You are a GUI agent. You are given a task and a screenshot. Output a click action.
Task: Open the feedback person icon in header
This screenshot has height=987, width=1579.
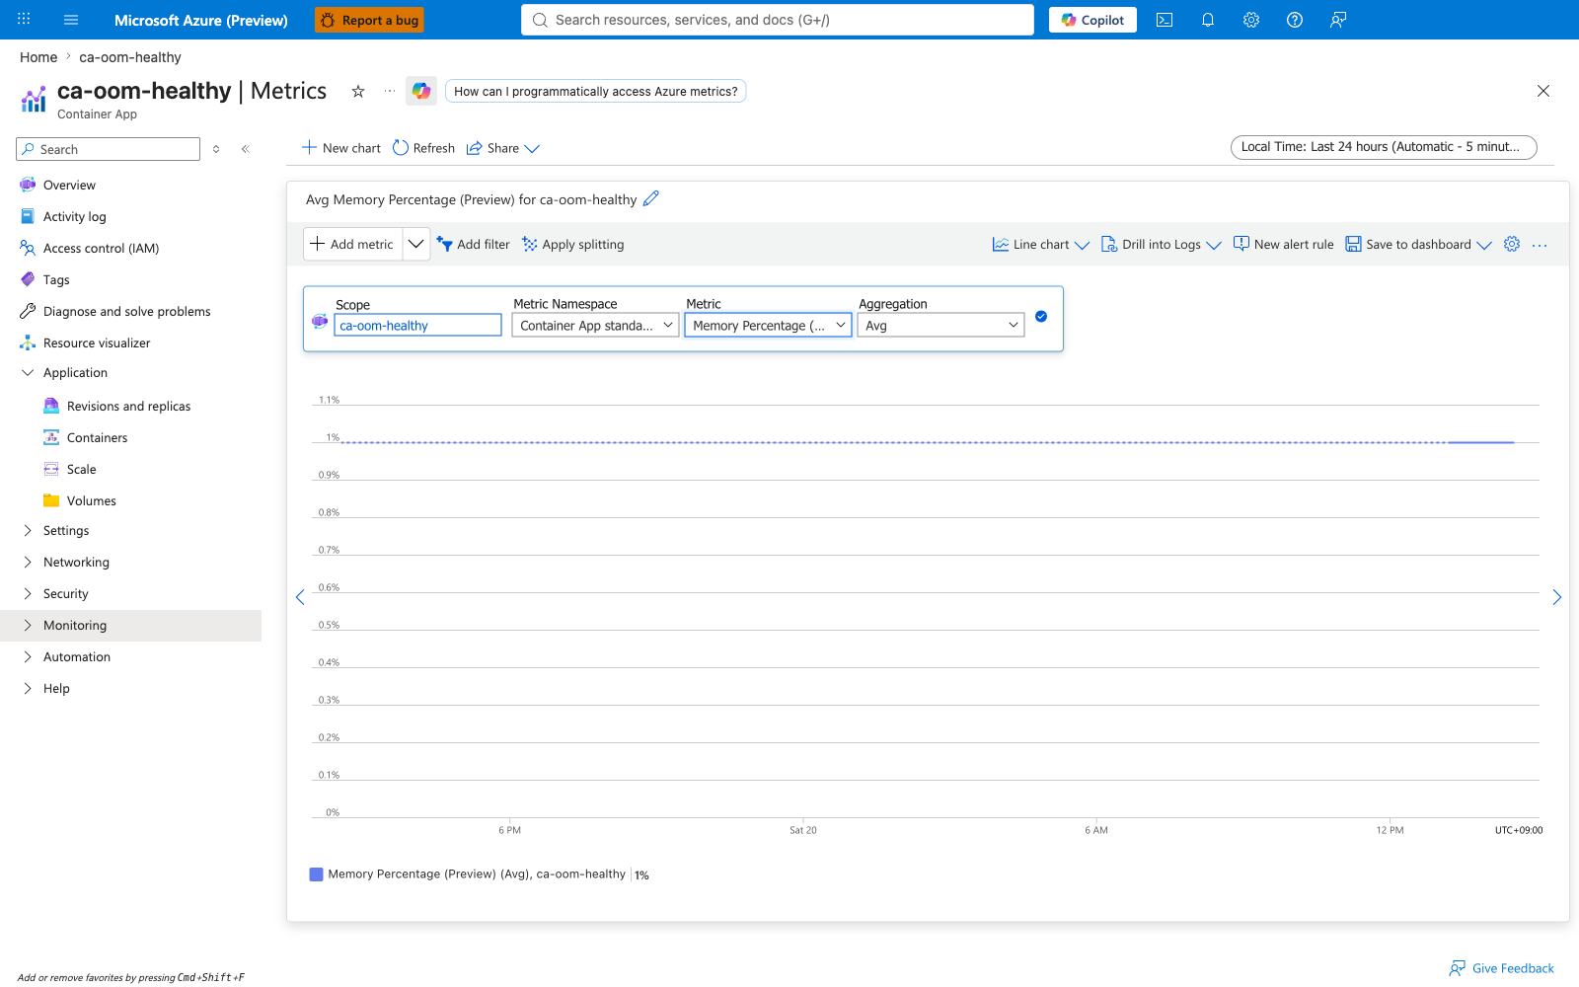tap(1338, 20)
